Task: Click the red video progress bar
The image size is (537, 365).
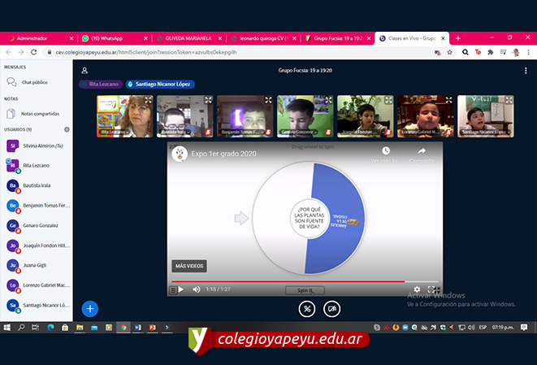Action: pyautogui.click(x=284, y=281)
